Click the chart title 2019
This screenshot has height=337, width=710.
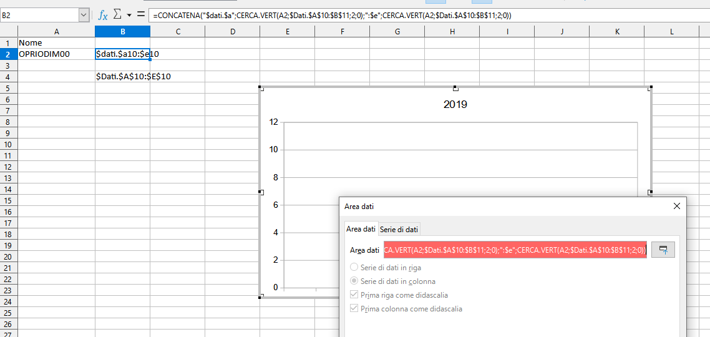(455, 104)
